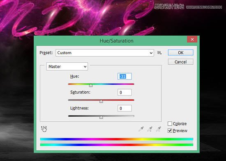Click the Saturation slider handle
226x161 pixels.
point(101,102)
